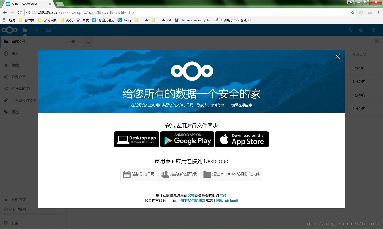Open search with the magnifier icon

pos(350,30)
